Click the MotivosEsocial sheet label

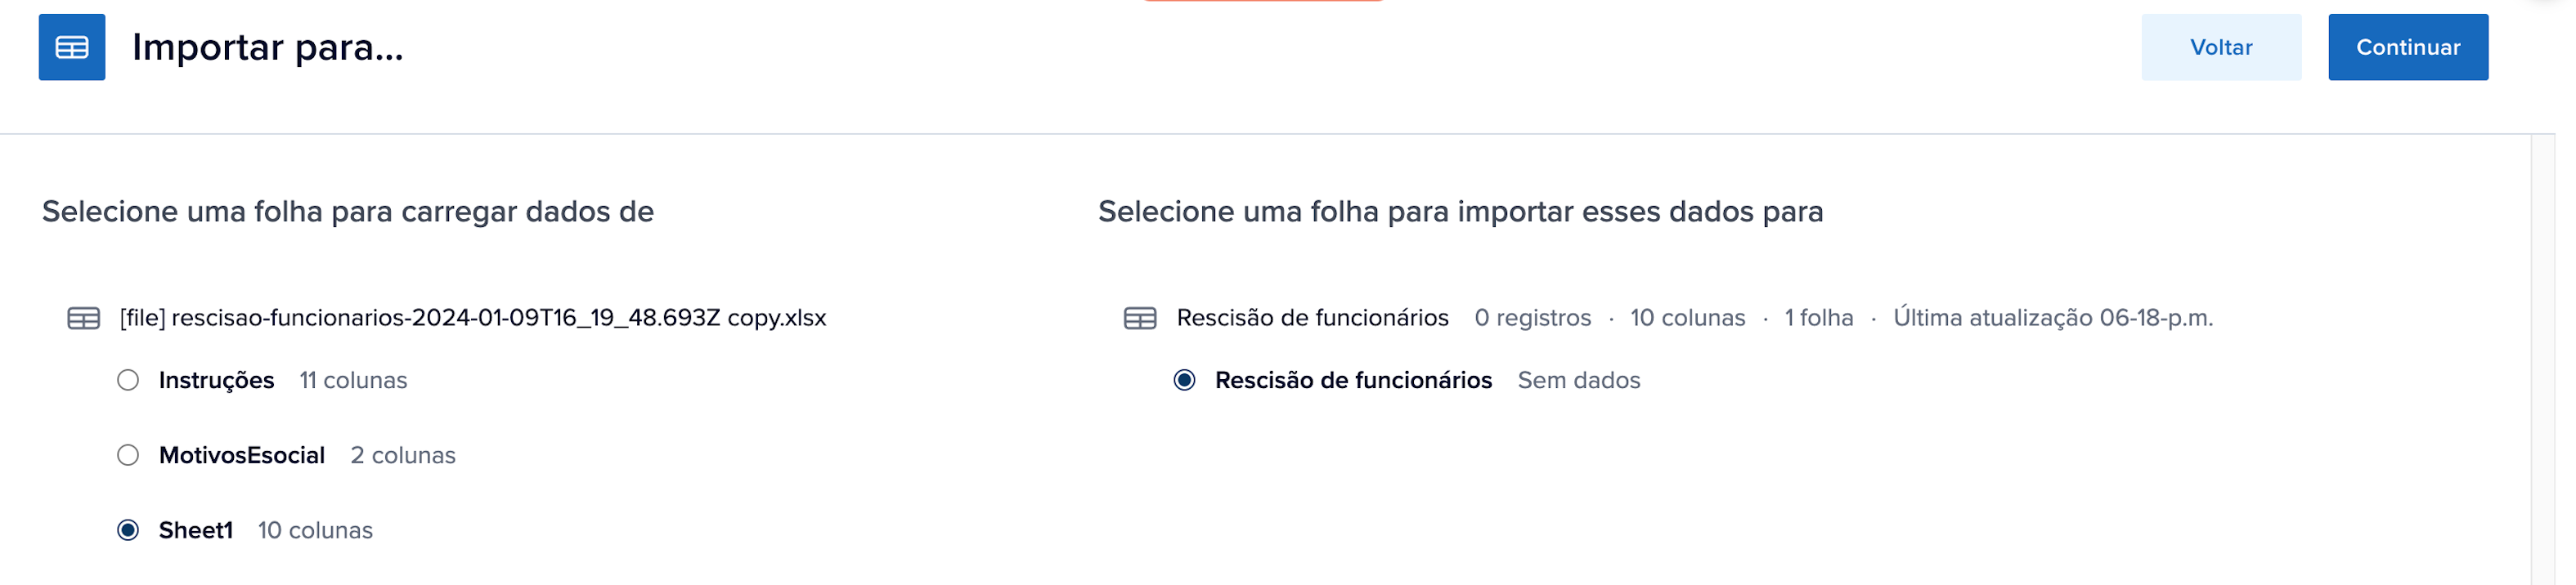(242, 455)
